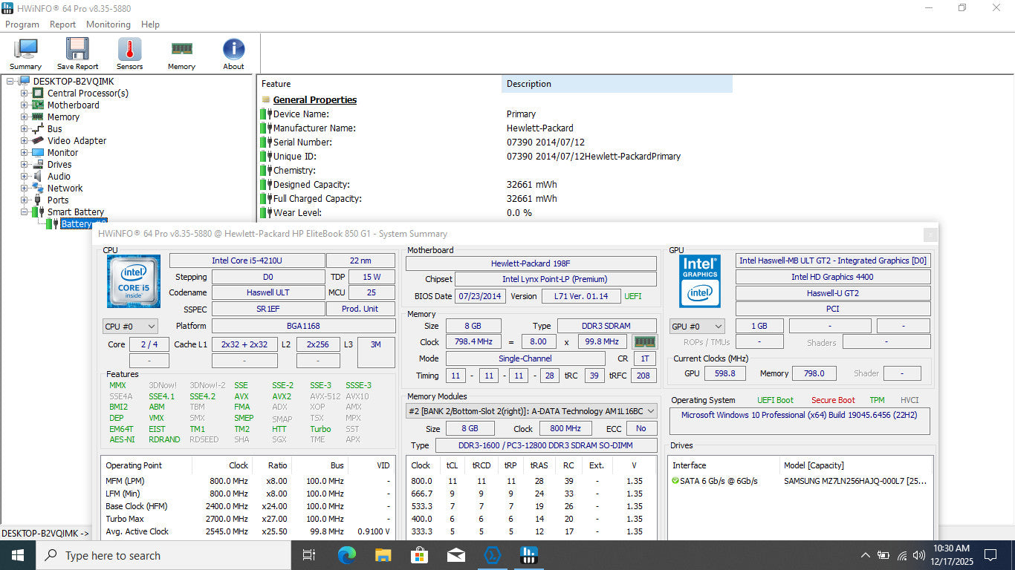Open the Monitoring menu
The image size is (1015, 570).
click(x=108, y=24)
